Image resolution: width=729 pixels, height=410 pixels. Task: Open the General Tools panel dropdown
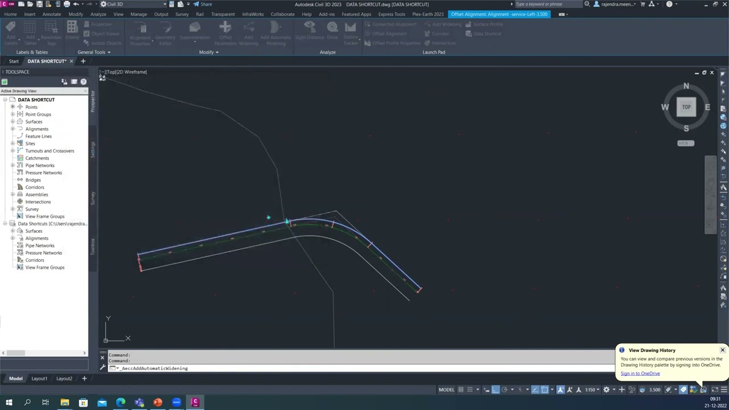[x=94, y=52]
